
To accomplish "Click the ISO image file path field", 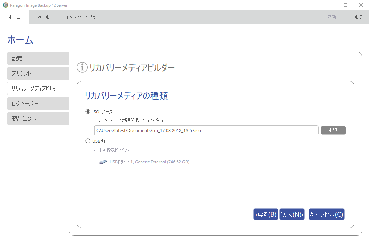I will 206,130.
